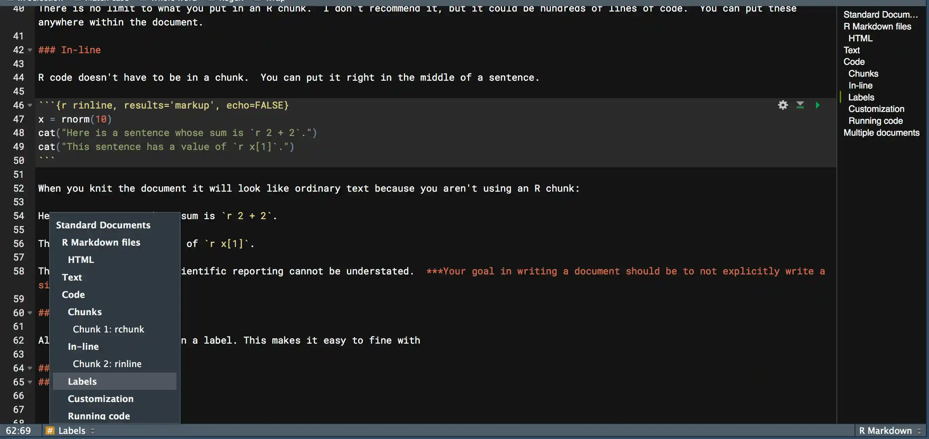The image size is (929, 439).
Task: Navigate to Running code in outline pane
Action: (x=875, y=121)
